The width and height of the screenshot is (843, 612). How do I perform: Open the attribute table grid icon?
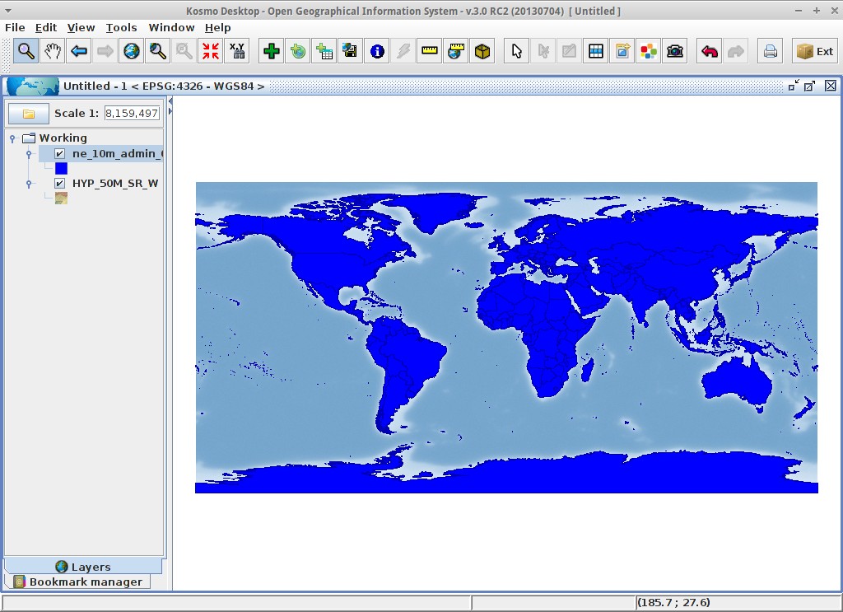(596, 51)
